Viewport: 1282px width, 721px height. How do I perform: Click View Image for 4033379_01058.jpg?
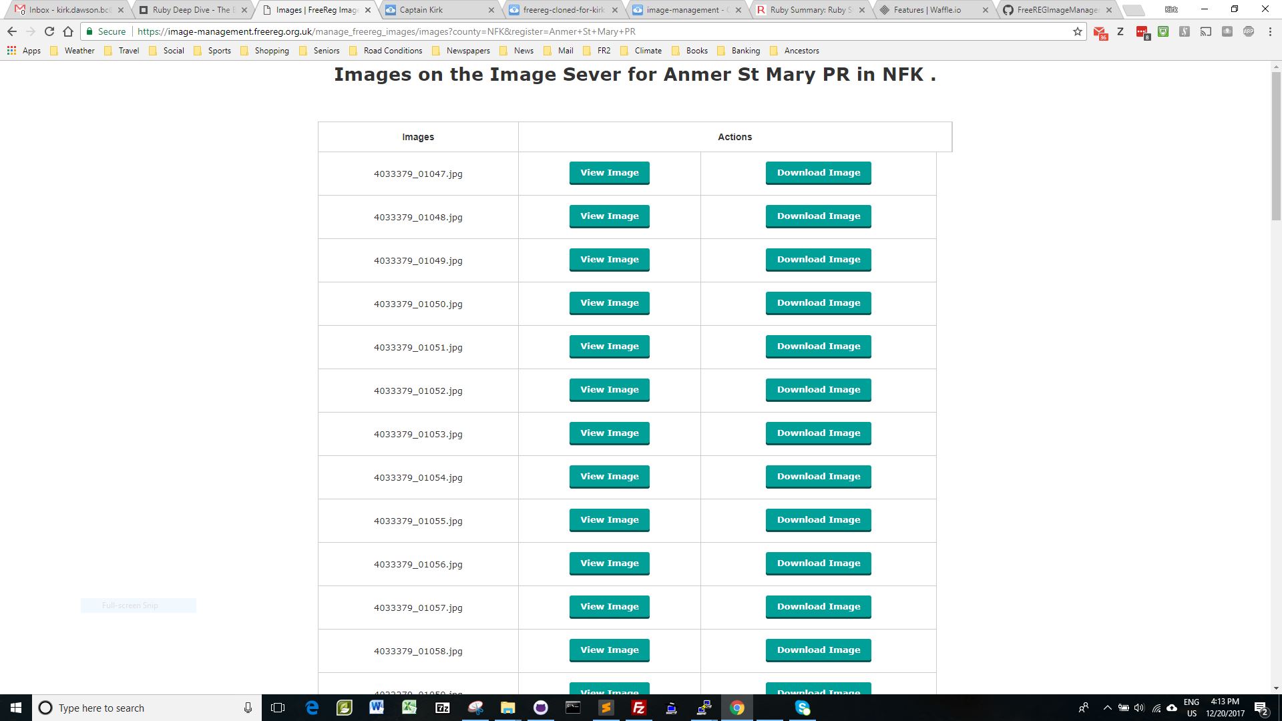[x=610, y=650]
